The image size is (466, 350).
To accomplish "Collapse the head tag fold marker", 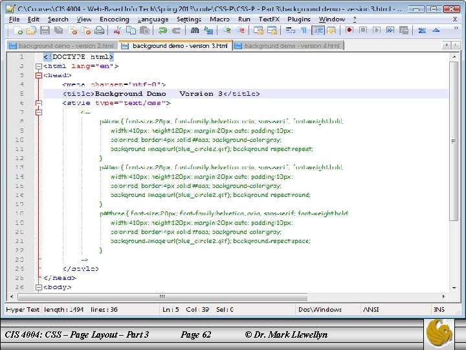I will 38,75.
